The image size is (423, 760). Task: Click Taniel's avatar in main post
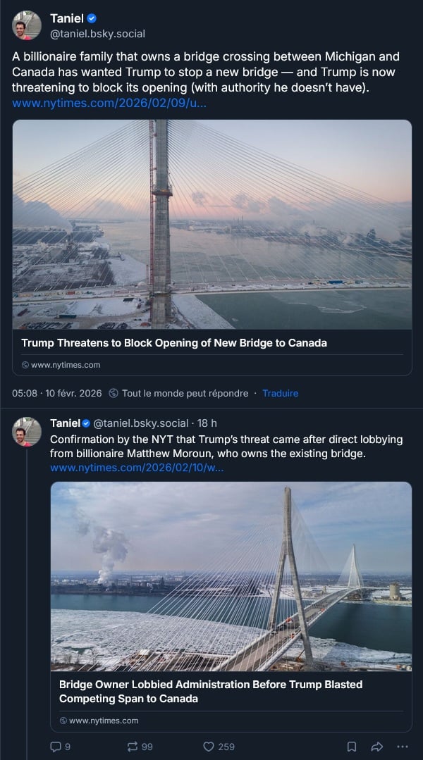click(x=27, y=25)
